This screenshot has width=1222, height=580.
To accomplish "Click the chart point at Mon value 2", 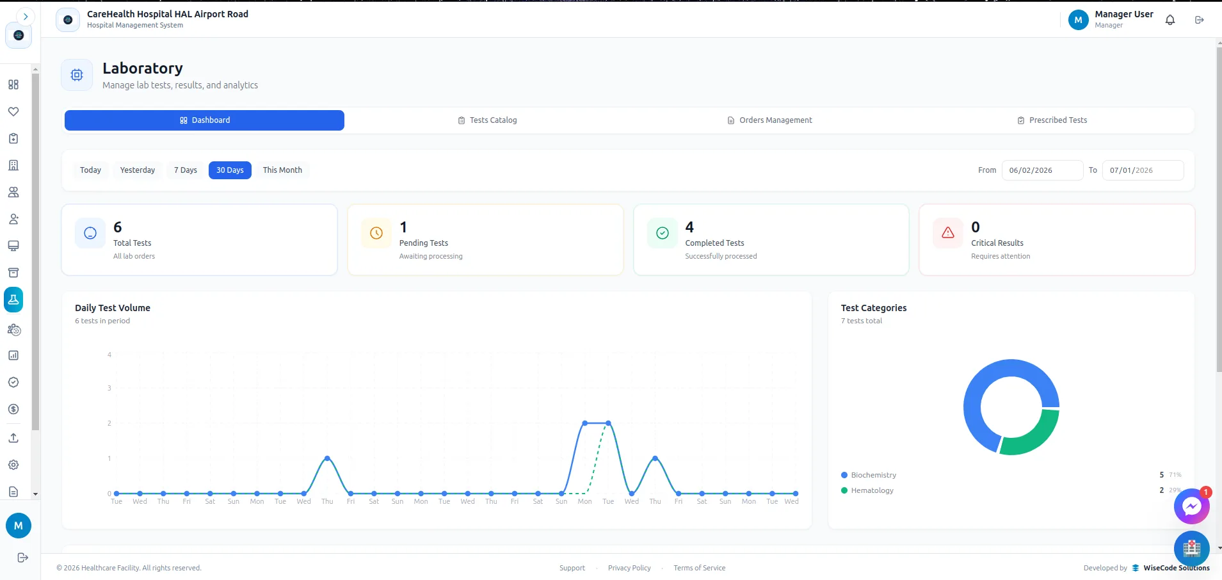I will pos(584,423).
